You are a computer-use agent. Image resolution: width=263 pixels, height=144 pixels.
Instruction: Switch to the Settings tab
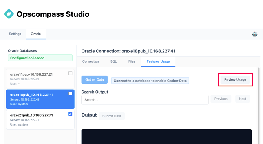15,34
